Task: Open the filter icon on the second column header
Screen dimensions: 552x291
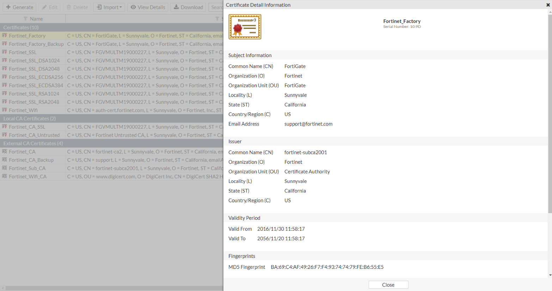Action: coord(217,19)
